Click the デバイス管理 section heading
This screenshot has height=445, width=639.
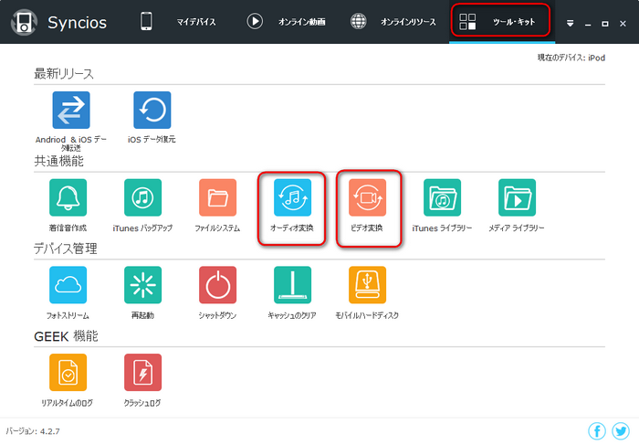pyautogui.click(x=65, y=249)
